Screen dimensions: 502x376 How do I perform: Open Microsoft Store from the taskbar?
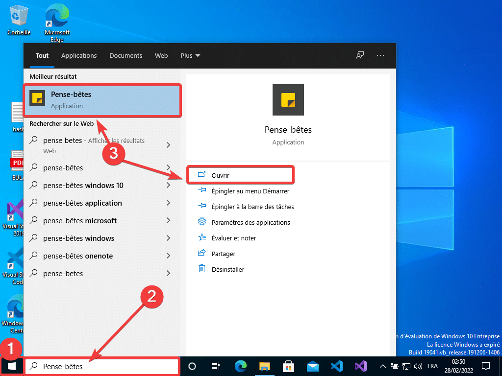click(288, 366)
